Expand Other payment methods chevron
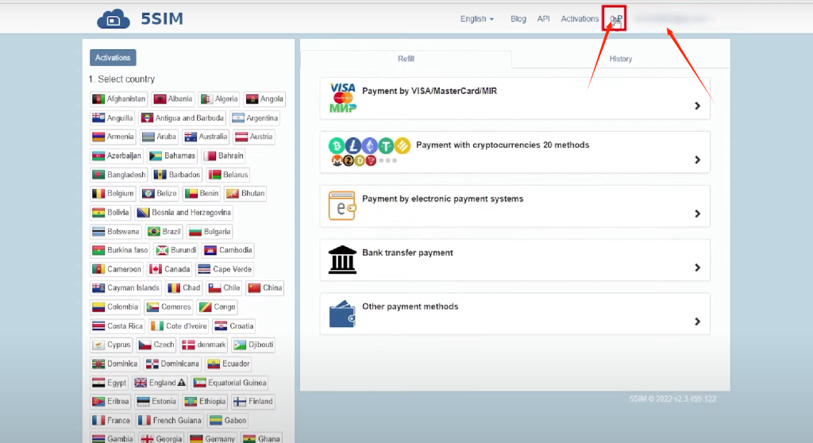 point(697,322)
